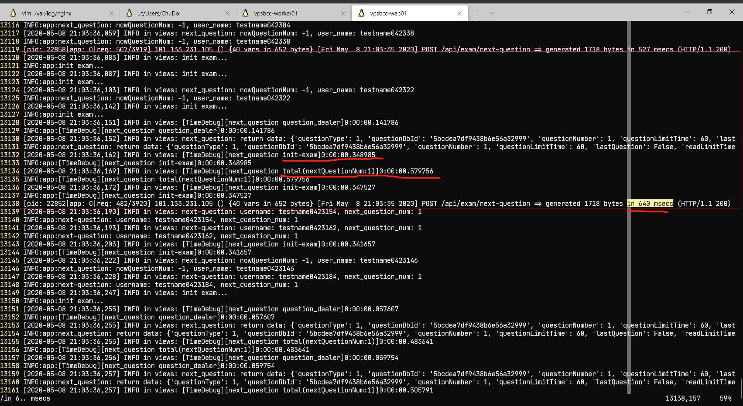Click the highlighted 'in 640 msecs' match
This screenshot has width=743, height=406.
(650, 204)
